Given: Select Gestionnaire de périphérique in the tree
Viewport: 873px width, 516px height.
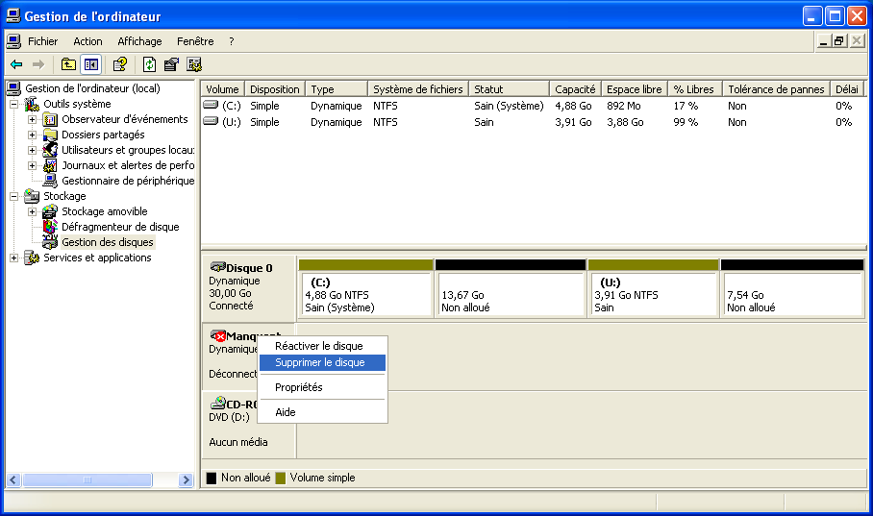Looking at the screenshot, I should point(127,181).
